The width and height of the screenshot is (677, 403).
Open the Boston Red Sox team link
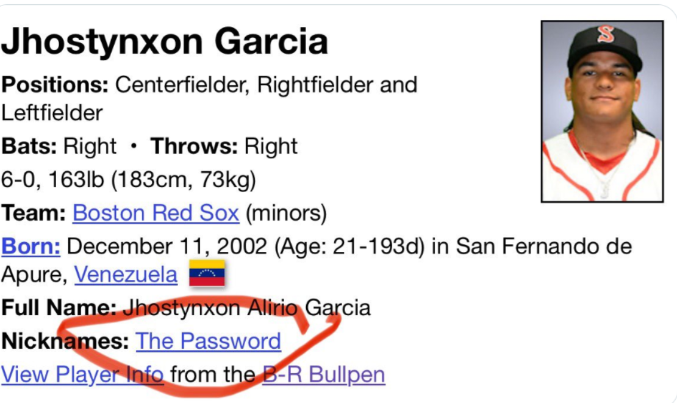156,213
